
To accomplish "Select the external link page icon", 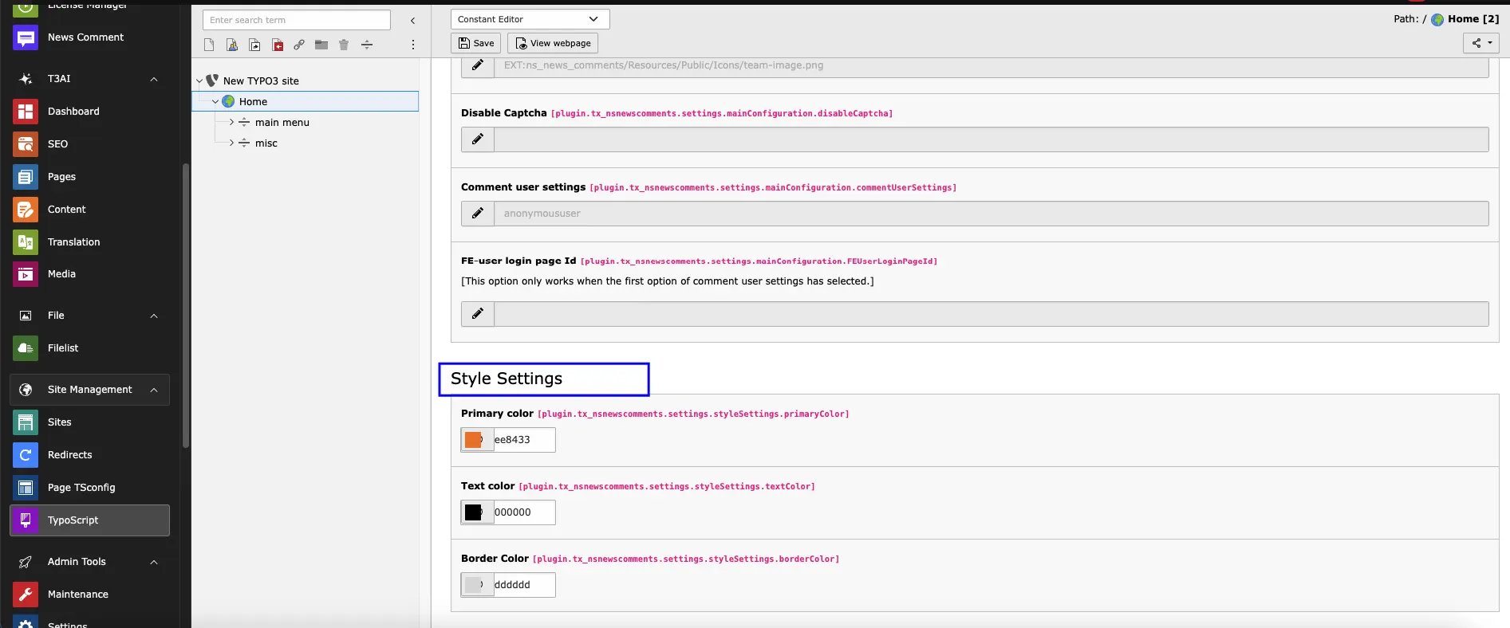I will coord(299,45).
